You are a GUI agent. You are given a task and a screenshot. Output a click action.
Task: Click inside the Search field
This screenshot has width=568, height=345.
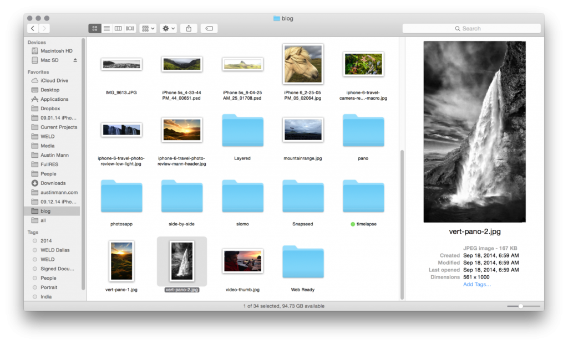pyautogui.click(x=471, y=28)
